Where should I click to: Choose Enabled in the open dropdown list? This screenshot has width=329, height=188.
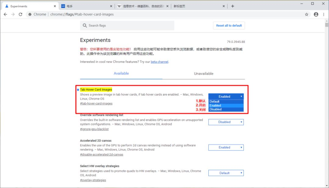click(x=226, y=106)
